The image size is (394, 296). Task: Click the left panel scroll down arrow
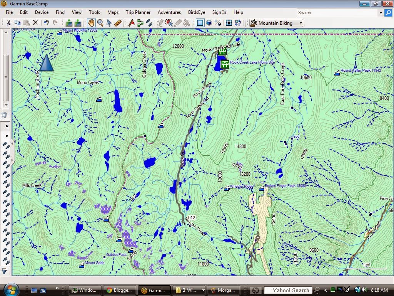coord(6,105)
